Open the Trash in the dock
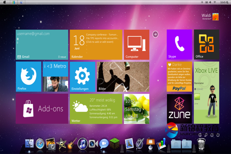Screen dimensions: 231x154 [201, 144]
